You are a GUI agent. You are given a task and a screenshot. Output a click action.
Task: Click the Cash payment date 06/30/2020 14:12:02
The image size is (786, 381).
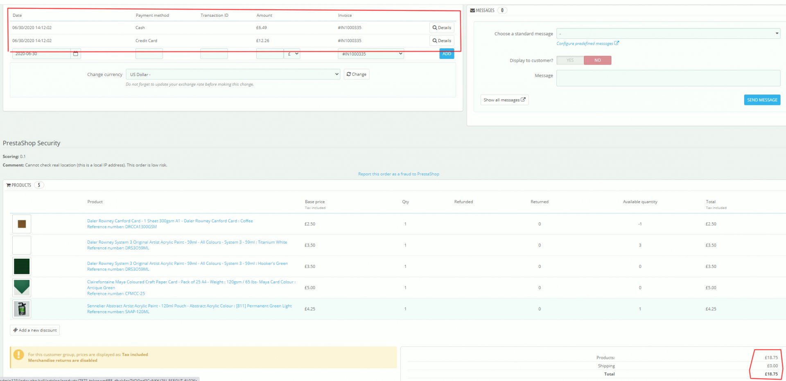pos(32,28)
